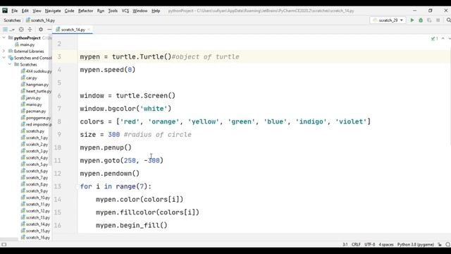The height and width of the screenshot is (254, 451).
Task: Select hangman.py in the Scratches list
Action: 35,85
